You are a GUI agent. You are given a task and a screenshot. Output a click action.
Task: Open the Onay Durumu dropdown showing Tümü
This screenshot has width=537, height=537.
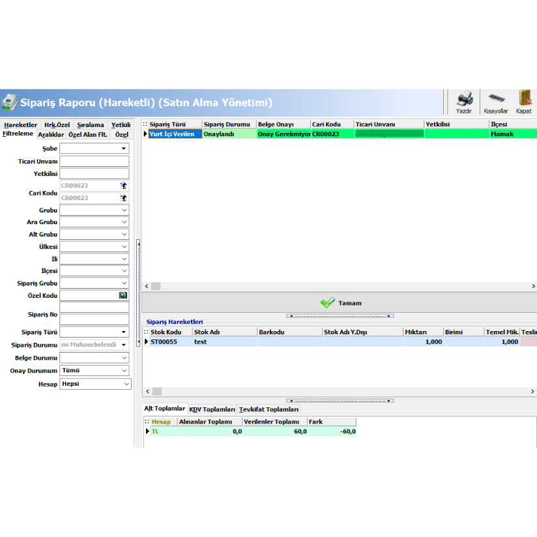[126, 370]
